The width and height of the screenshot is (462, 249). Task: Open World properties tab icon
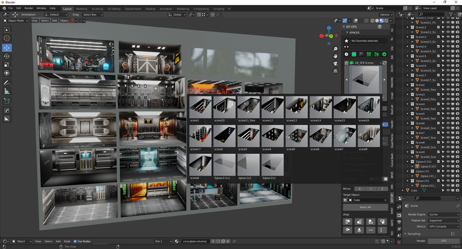pyautogui.click(x=399, y=242)
